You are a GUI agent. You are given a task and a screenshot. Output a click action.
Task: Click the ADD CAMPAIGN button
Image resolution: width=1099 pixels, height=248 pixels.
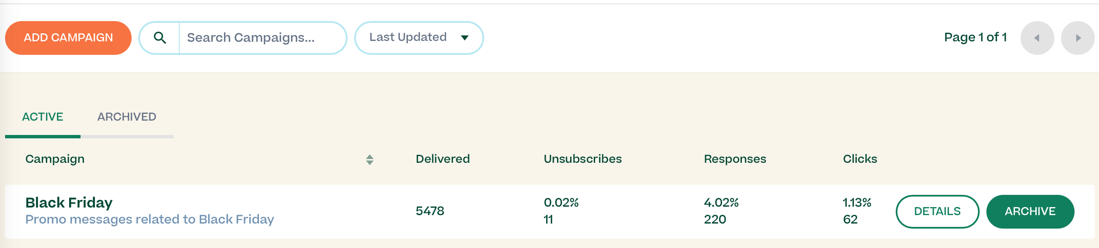(68, 38)
